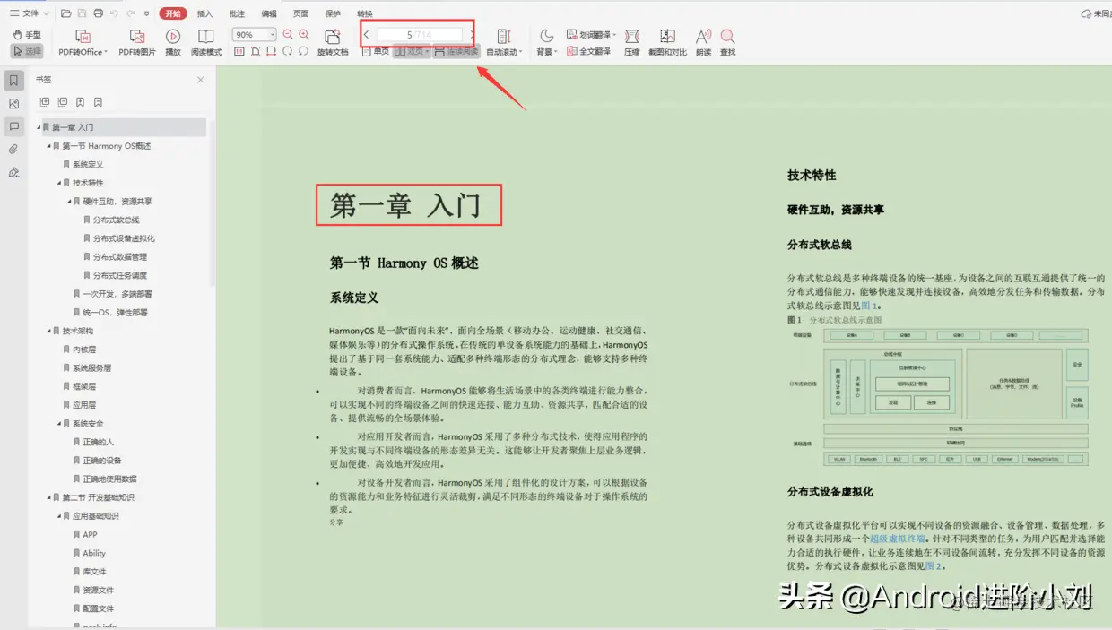
Task: Zoom out using the minus magnifier
Action: coord(288,35)
